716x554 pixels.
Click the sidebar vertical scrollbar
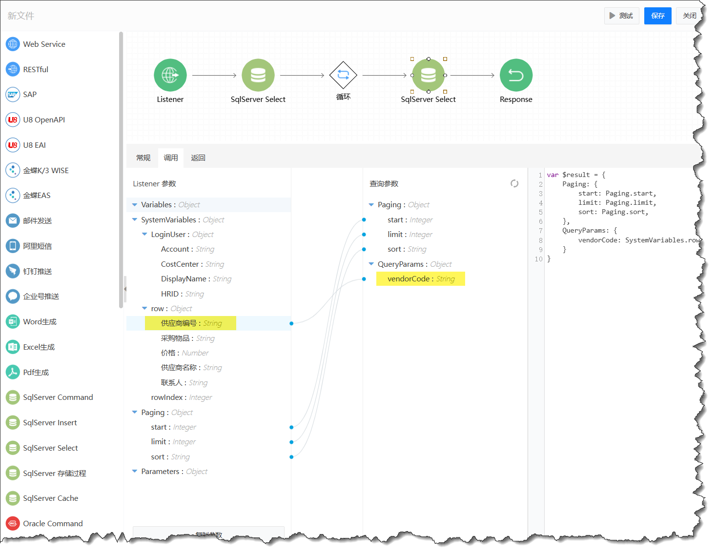coord(121,171)
